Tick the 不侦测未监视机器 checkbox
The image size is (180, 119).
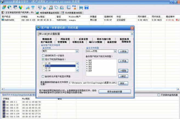[x=159, y=95]
